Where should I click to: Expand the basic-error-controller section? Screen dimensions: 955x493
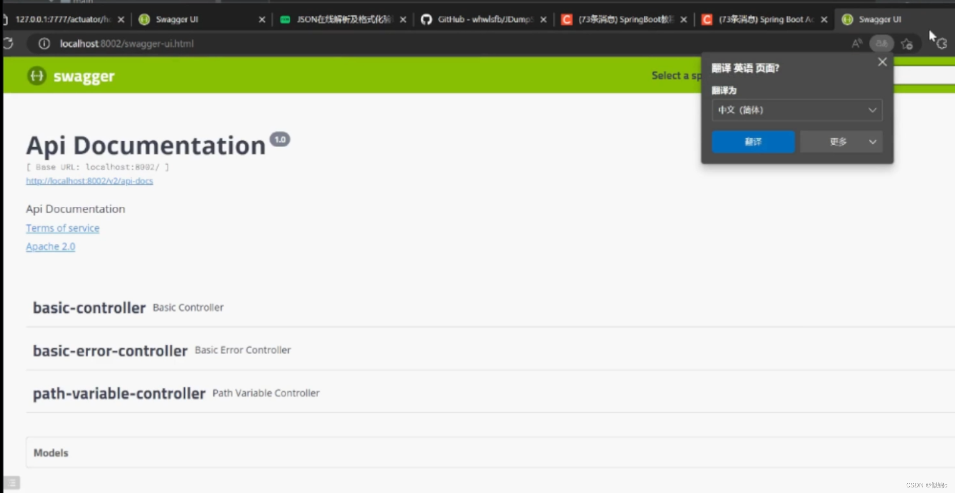tap(490, 350)
